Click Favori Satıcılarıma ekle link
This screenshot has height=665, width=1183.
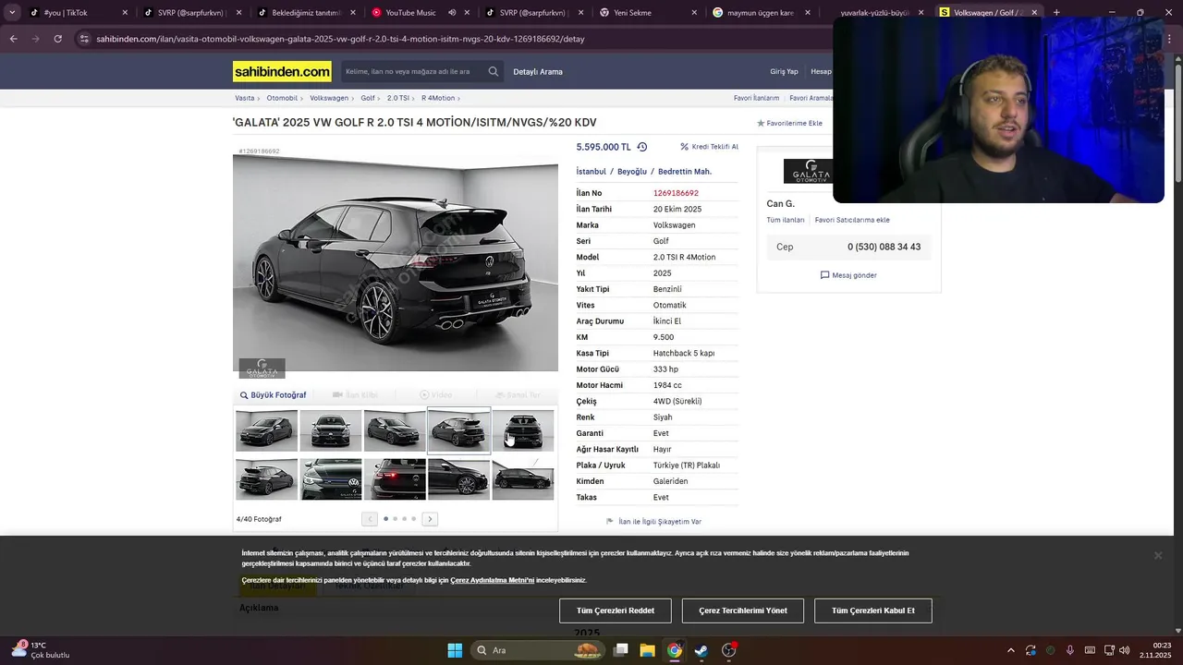pos(852,220)
